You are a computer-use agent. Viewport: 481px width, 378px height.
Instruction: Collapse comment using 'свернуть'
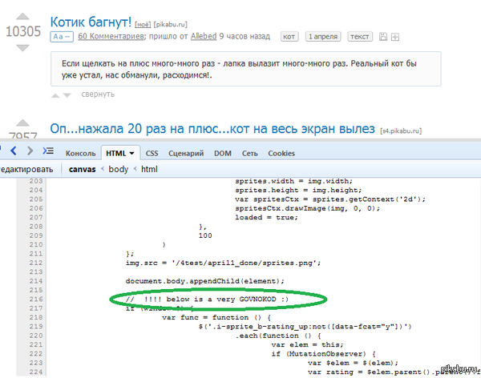pyautogui.click(x=97, y=95)
